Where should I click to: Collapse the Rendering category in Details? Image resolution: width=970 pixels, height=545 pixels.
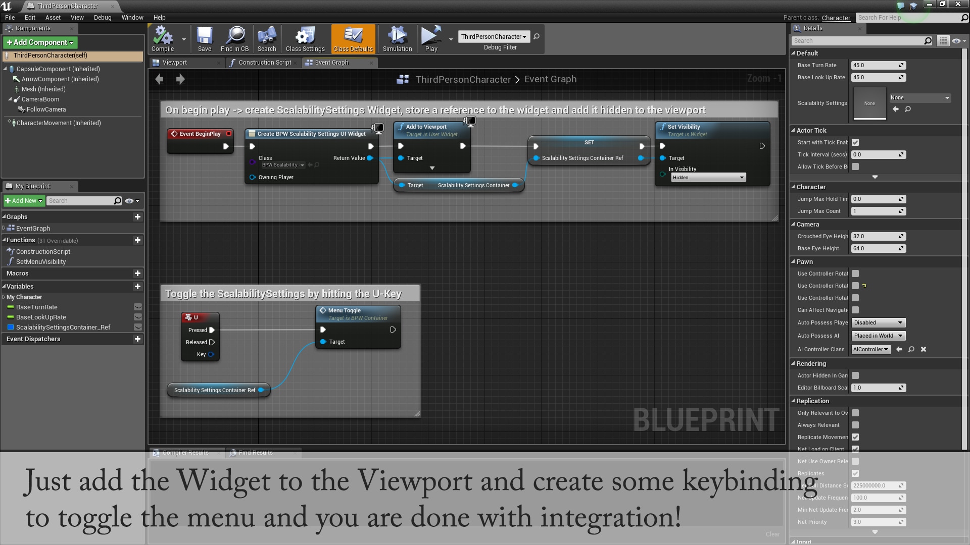pos(794,363)
